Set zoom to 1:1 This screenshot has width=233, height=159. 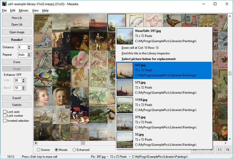coord(220,150)
